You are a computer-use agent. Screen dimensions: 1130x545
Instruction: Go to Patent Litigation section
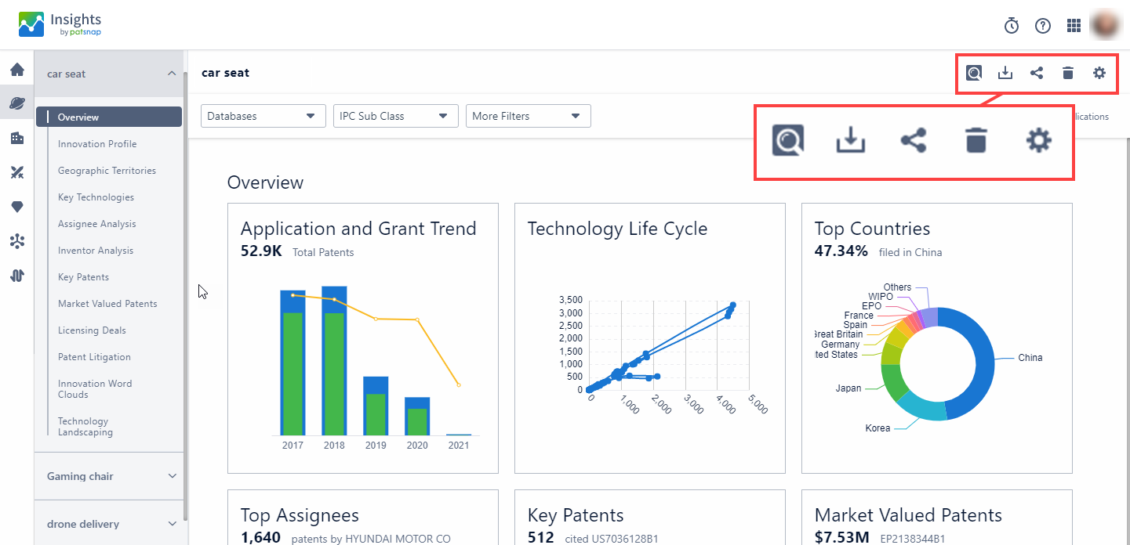(x=94, y=357)
